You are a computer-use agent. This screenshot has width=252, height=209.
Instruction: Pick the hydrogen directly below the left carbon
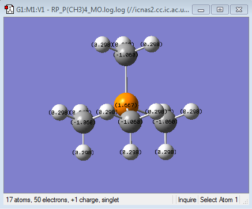tap(83, 153)
